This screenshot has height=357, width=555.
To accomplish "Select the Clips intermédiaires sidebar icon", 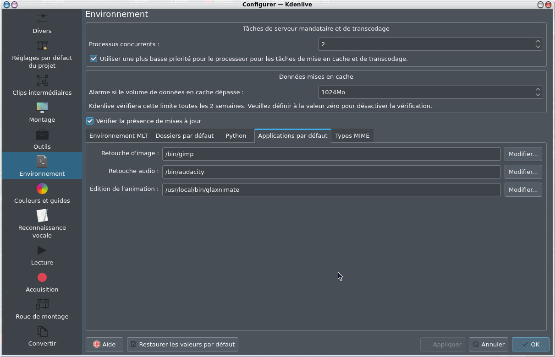I will click(42, 81).
